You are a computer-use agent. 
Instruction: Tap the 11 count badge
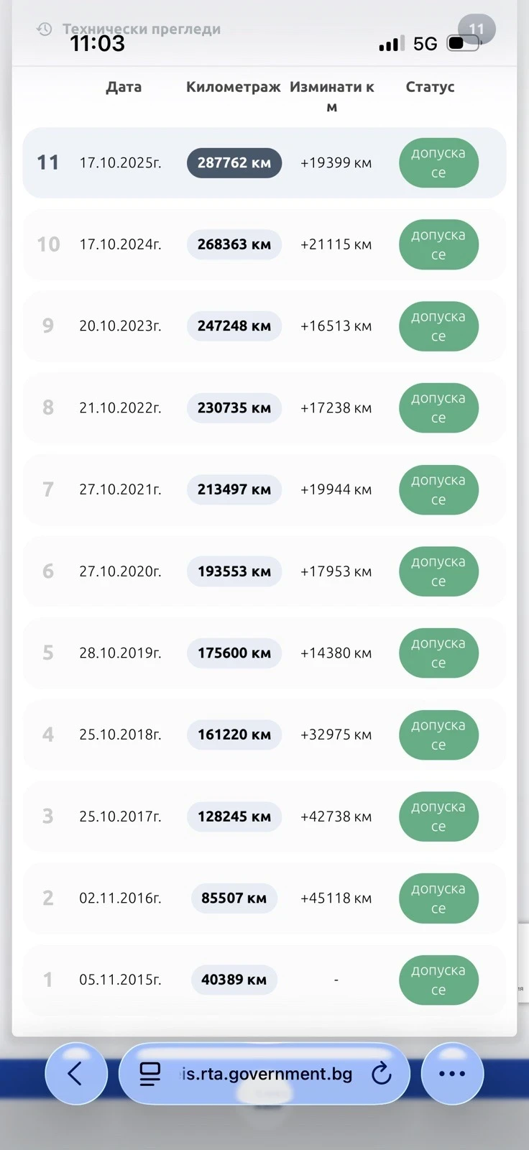[477, 29]
